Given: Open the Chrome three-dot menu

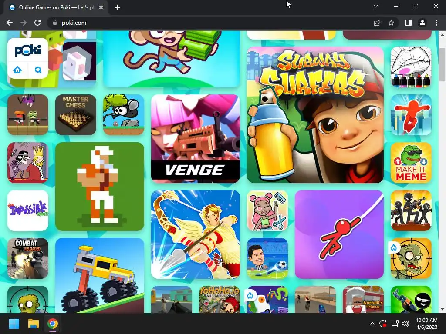Looking at the screenshot, I should pos(436,23).
